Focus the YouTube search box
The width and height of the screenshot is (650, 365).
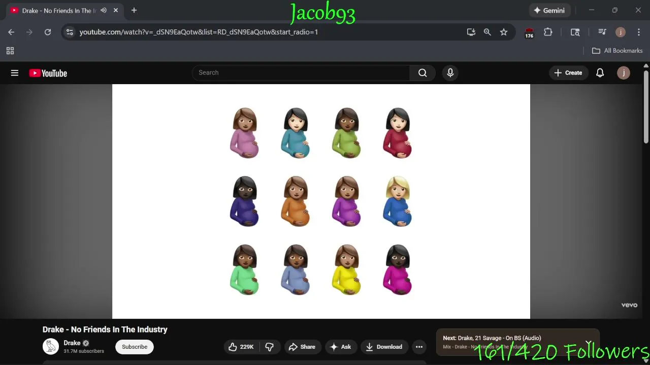pyautogui.click(x=301, y=72)
